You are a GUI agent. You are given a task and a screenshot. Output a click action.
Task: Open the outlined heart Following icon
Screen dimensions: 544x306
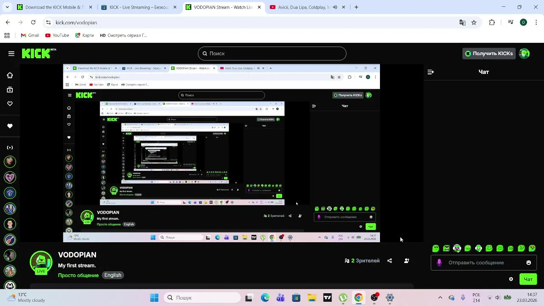[10, 104]
